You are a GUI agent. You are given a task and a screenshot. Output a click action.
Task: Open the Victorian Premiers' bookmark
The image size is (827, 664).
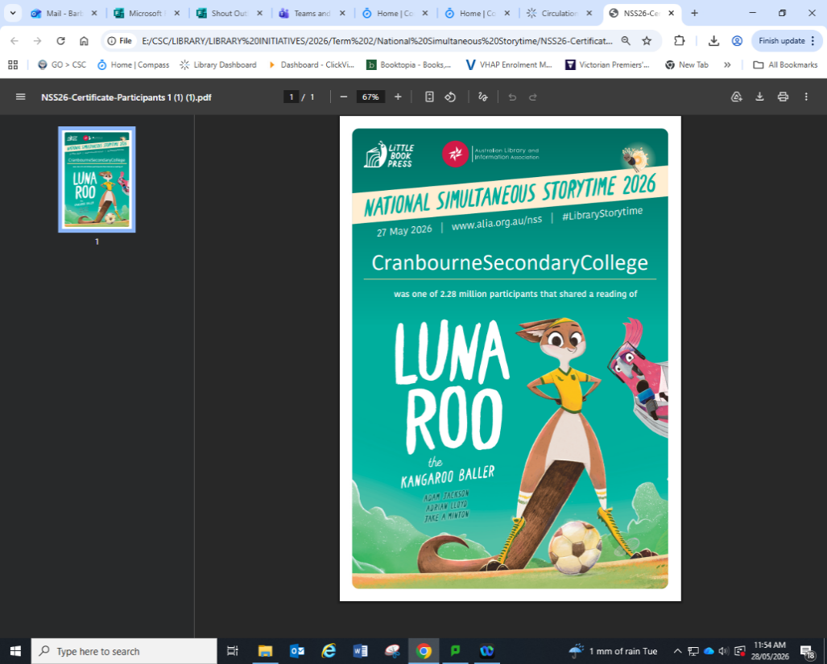point(607,65)
